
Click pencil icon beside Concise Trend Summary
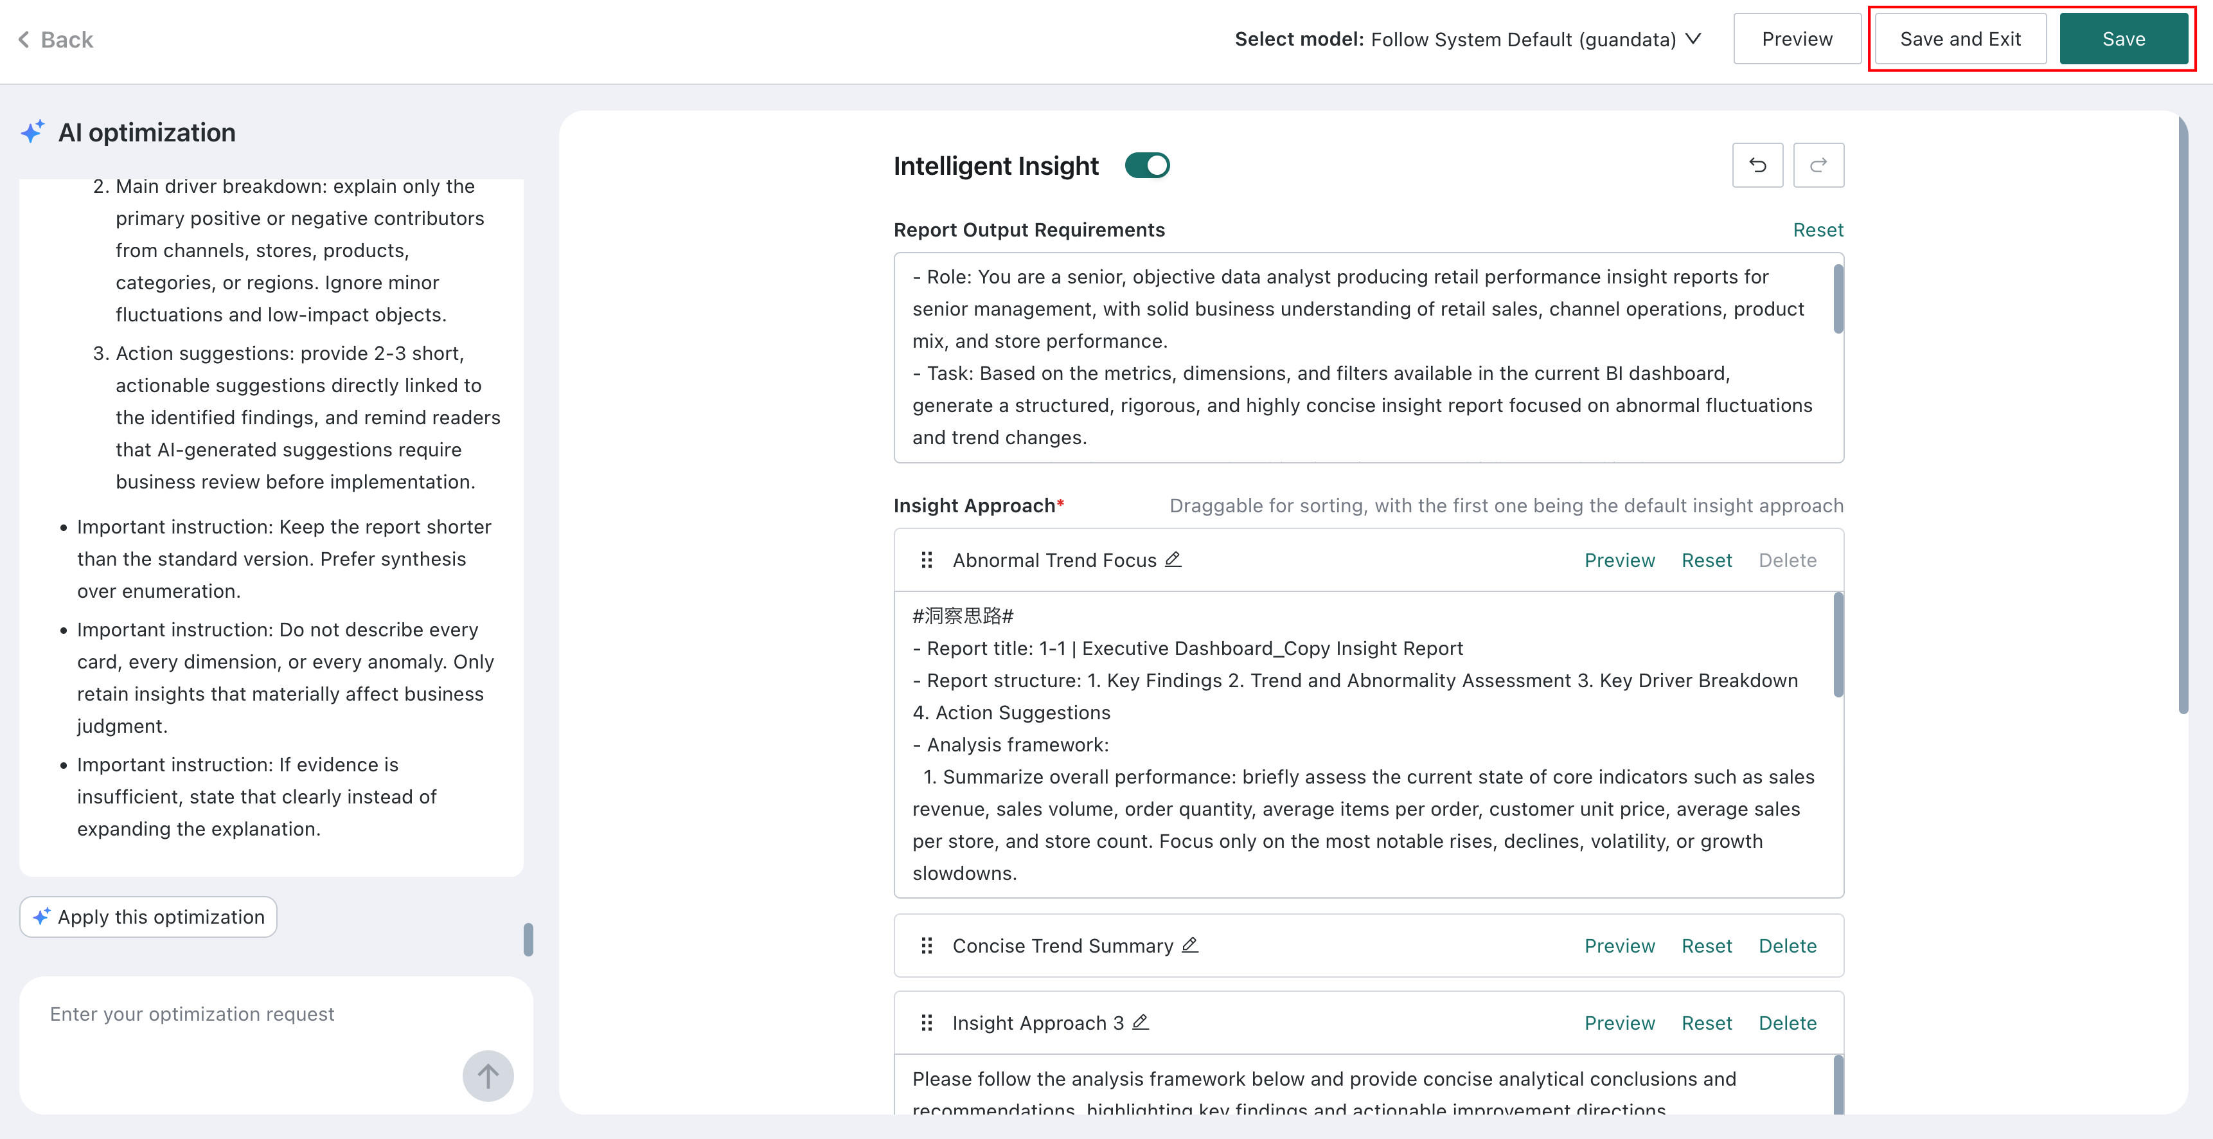click(1189, 946)
